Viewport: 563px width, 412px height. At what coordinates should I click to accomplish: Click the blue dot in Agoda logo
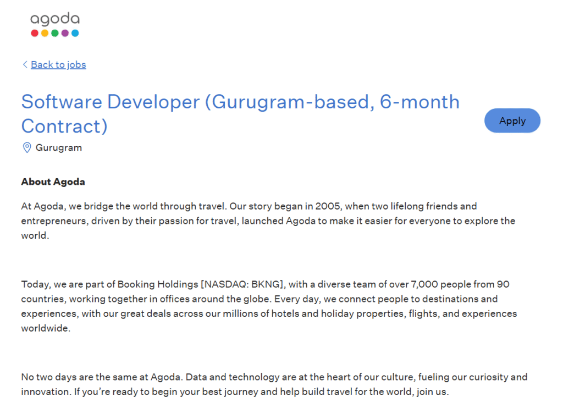tap(75, 33)
